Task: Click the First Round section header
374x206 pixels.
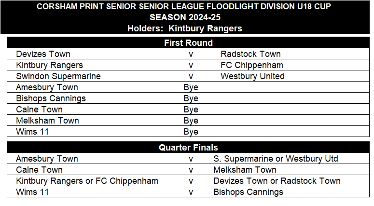Action: tap(188, 43)
